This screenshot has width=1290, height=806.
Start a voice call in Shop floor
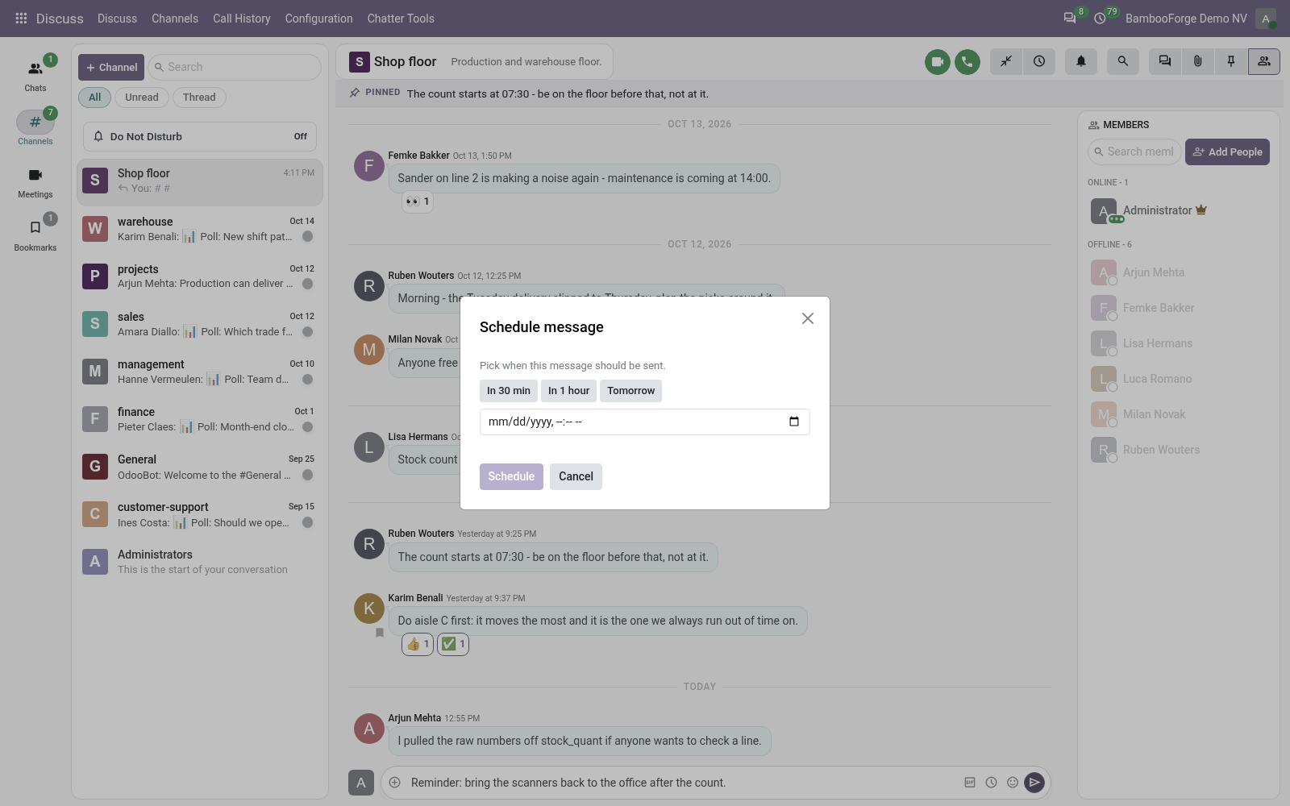coord(967,61)
